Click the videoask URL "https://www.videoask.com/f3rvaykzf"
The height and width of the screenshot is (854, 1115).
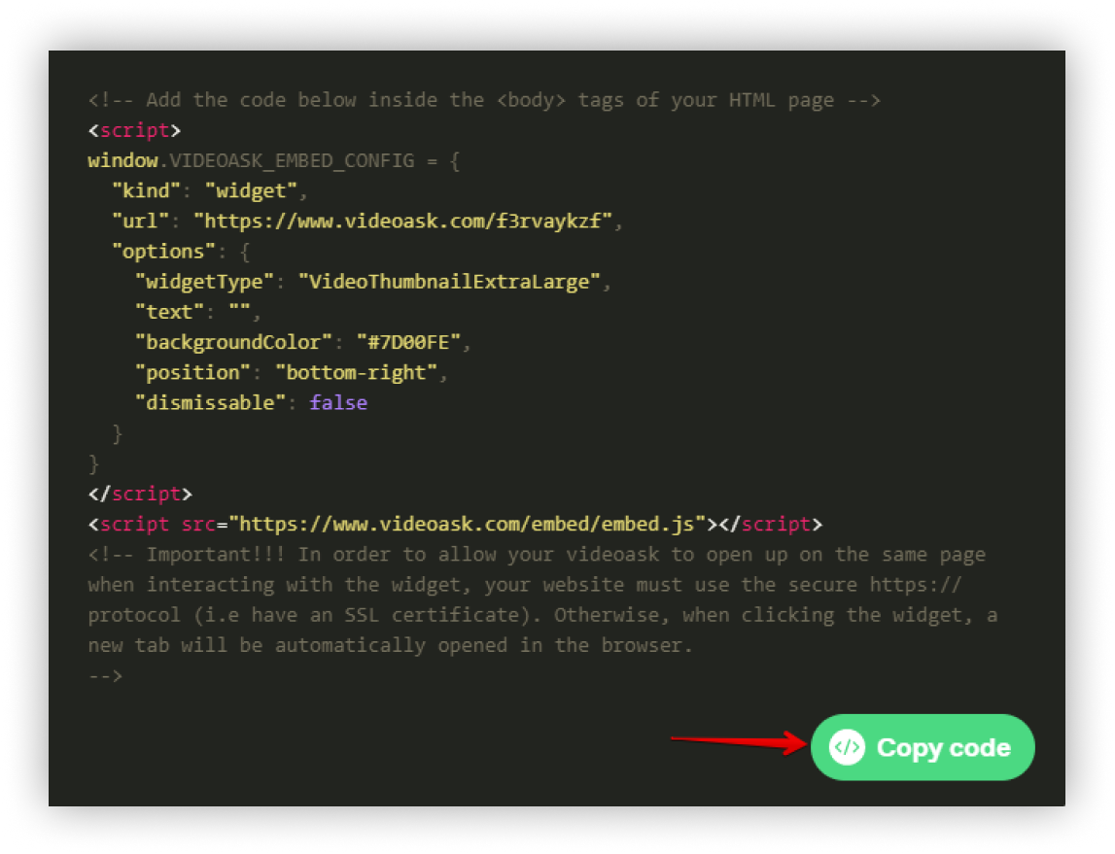(x=403, y=222)
